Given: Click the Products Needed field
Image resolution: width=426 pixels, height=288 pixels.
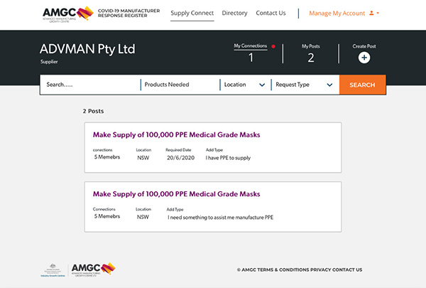Looking at the screenshot, I should (180, 85).
